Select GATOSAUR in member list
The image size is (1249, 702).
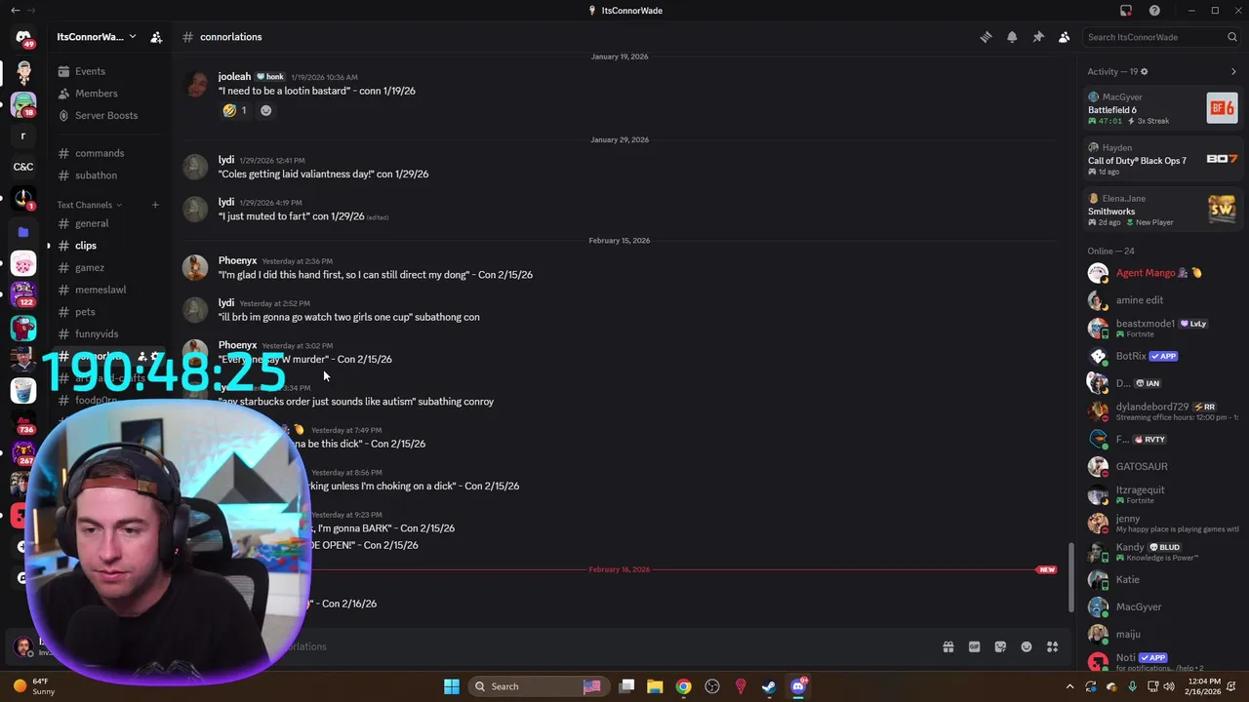point(1162,466)
